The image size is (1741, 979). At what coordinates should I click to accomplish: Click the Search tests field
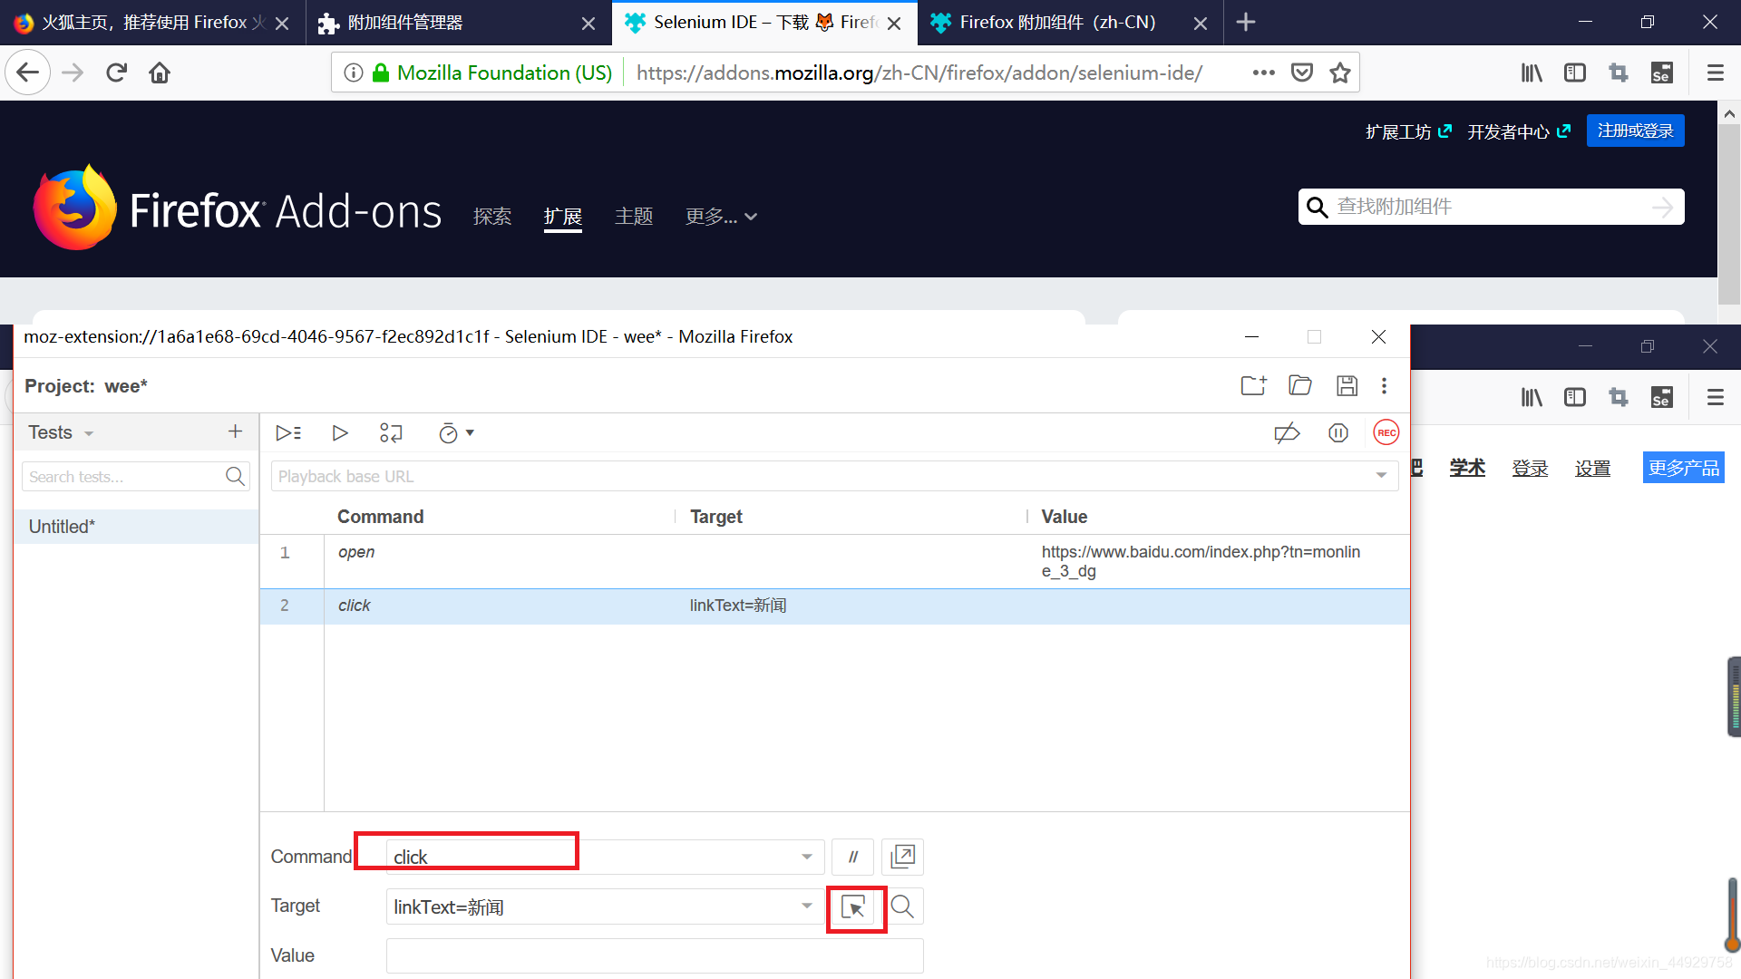tap(135, 477)
